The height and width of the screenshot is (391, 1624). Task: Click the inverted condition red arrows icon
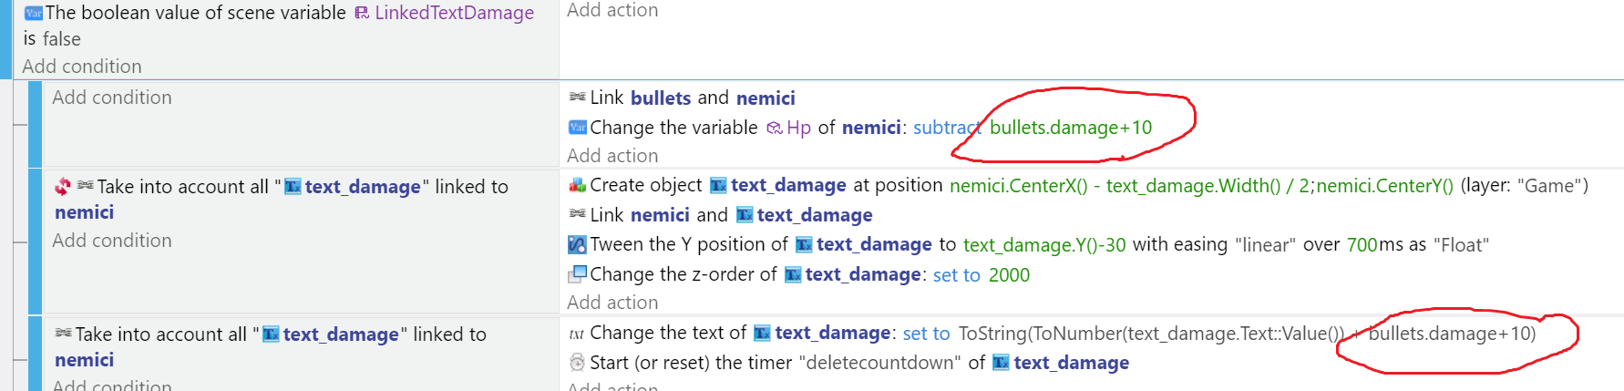point(62,186)
